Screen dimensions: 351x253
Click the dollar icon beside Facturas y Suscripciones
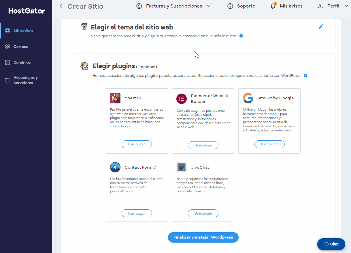click(x=139, y=6)
